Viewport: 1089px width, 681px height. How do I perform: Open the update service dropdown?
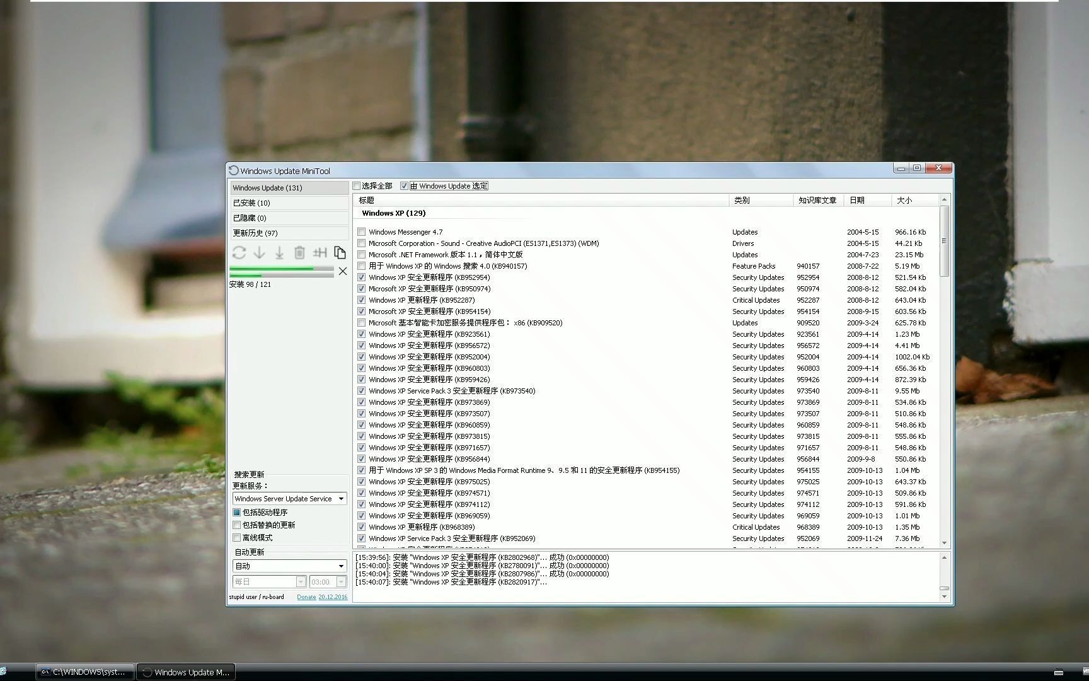click(x=289, y=499)
